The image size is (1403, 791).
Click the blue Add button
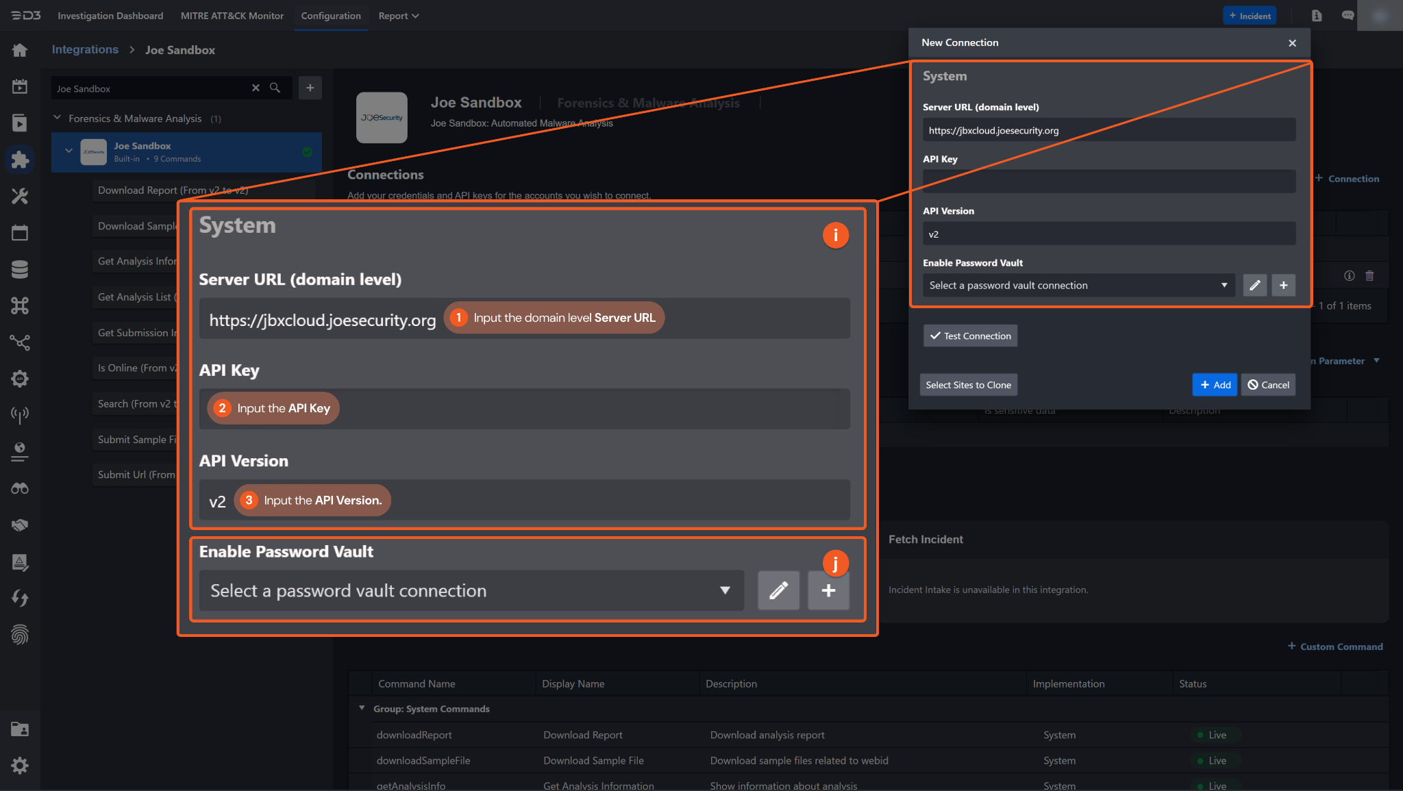(x=1215, y=385)
